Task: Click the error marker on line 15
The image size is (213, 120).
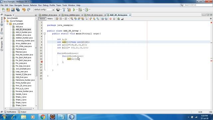Action: coord(42,62)
